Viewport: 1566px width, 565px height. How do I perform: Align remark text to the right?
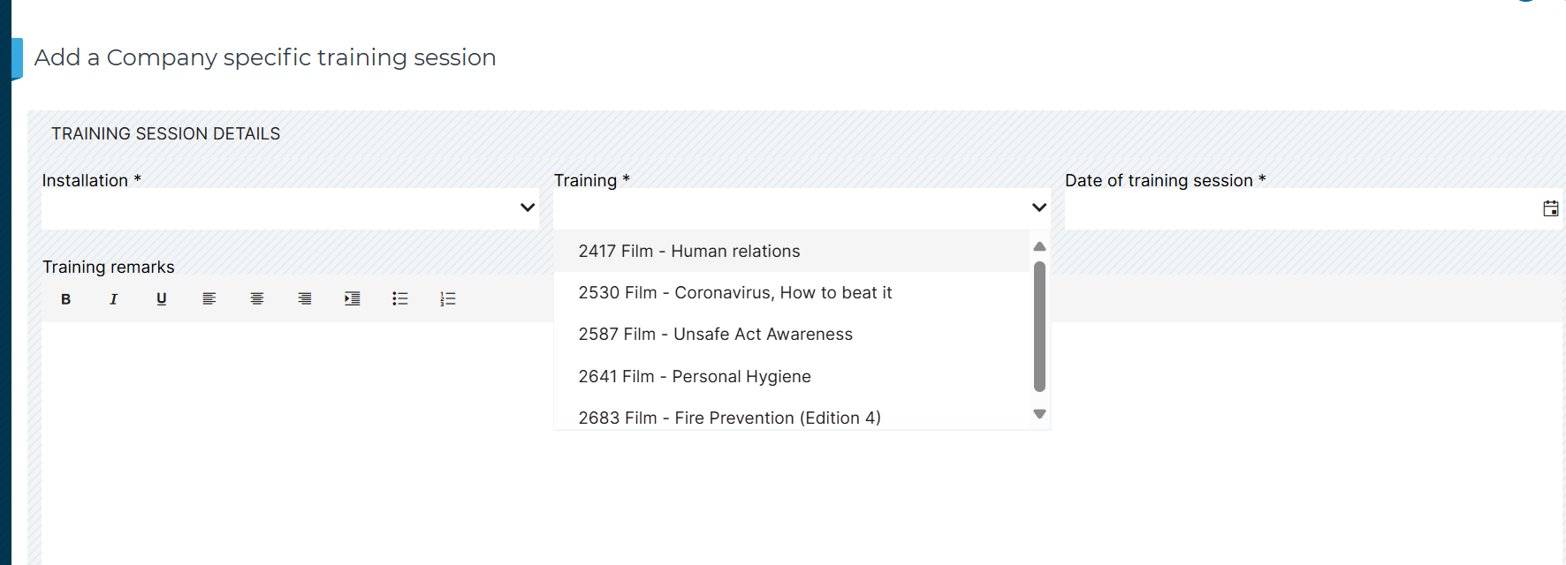[x=304, y=298]
